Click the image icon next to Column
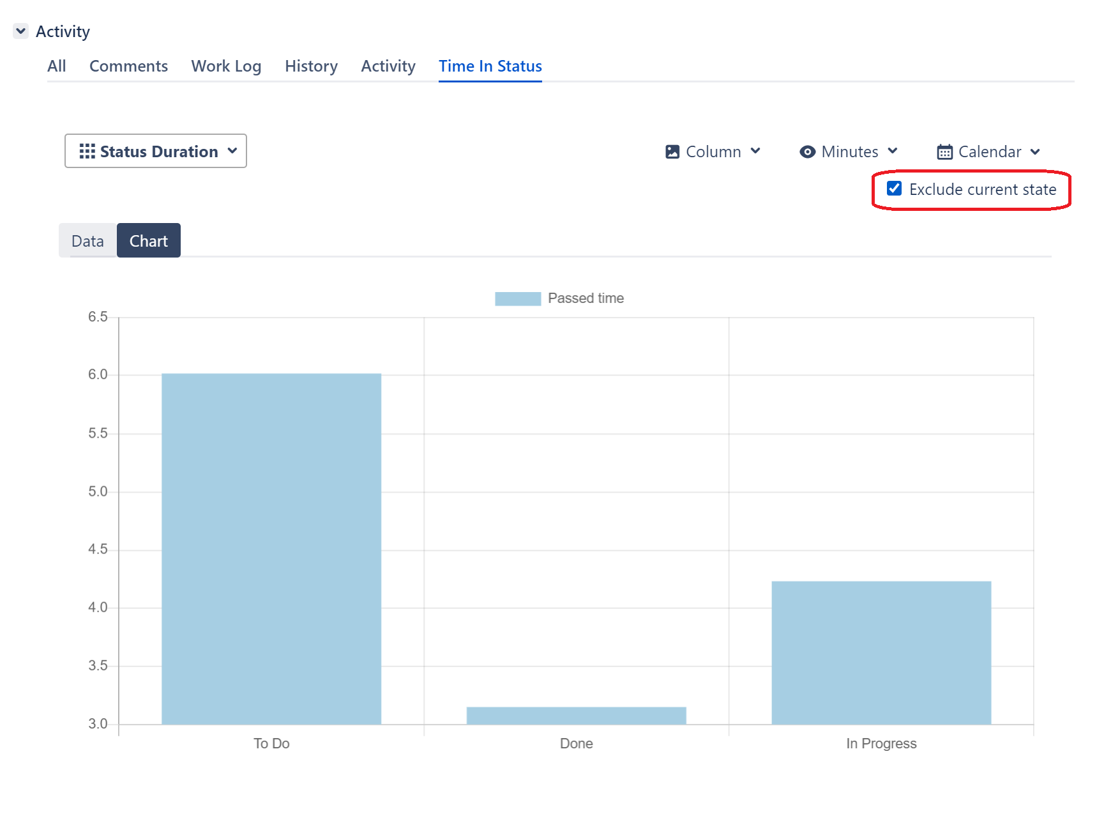This screenshot has width=1097, height=818. (672, 151)
